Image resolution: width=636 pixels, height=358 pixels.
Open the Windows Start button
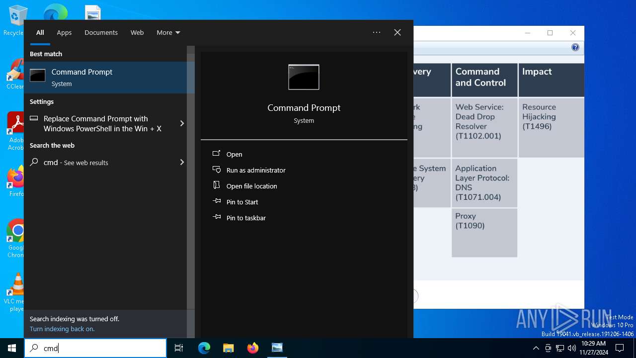12,348
